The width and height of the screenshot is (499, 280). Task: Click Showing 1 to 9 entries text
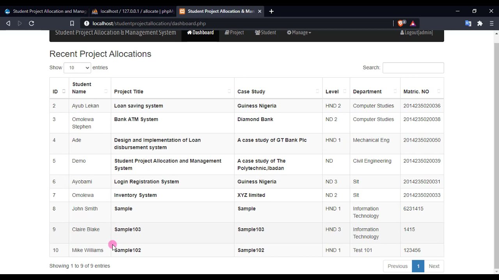[x=80, y=266]
